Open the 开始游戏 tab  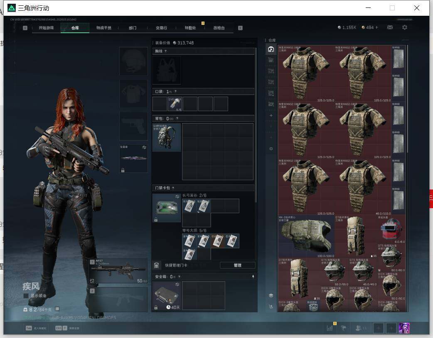click(x=46, y=28)
